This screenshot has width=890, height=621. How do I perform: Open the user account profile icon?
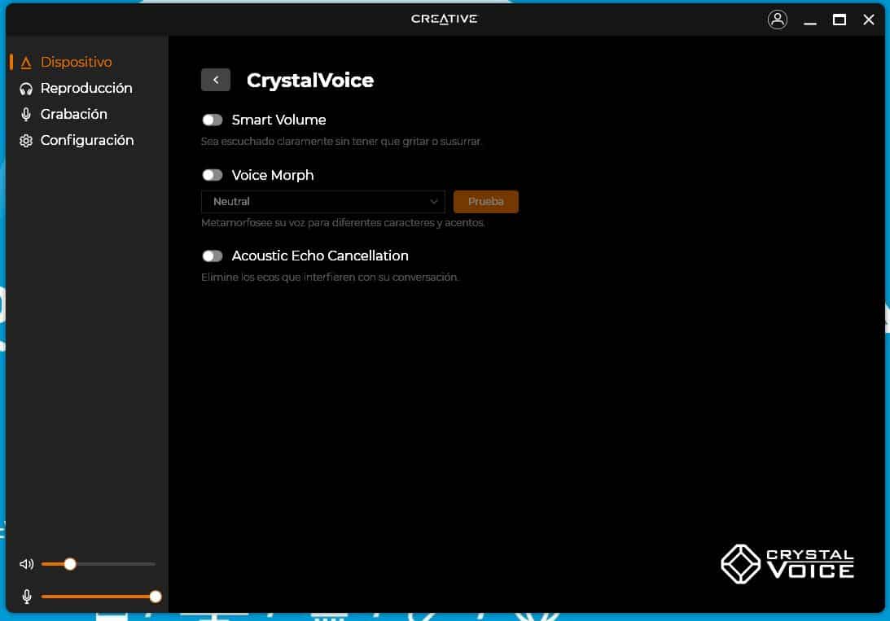[x=777, y=20]
